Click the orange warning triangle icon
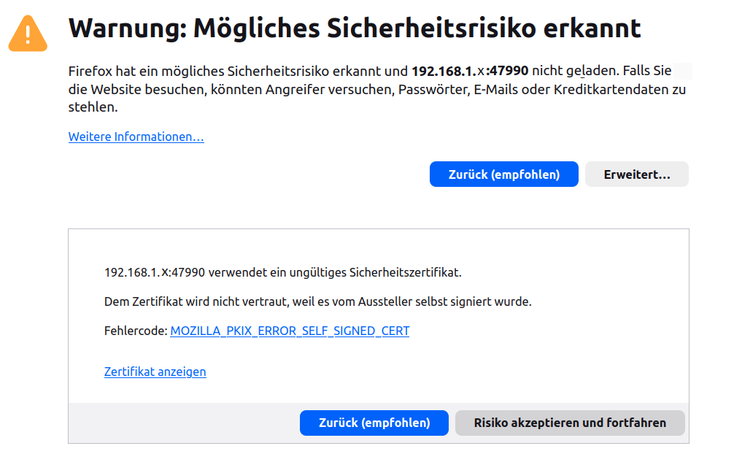 (28, 34)
